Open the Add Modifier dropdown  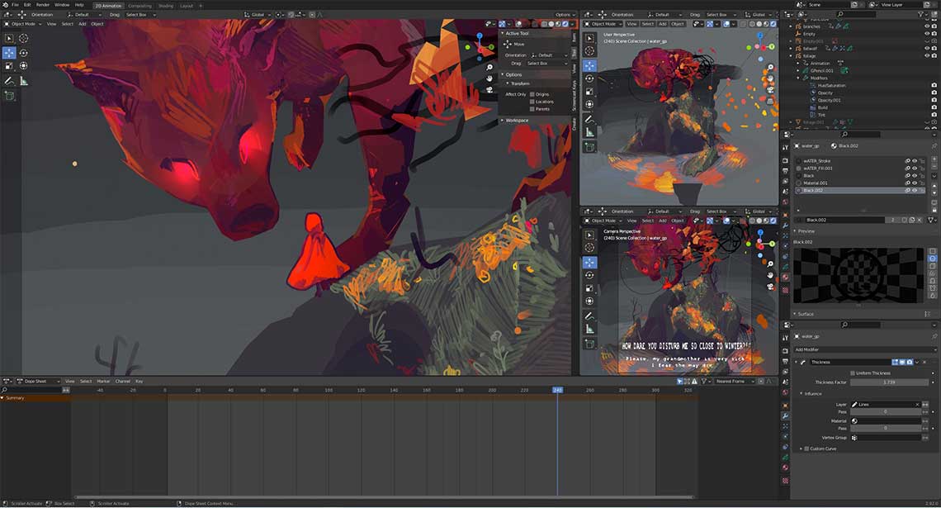click(x=864, y=349)
